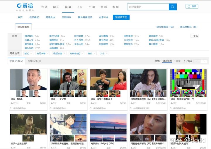Filter by 影视/动漫 category
Image resolution: width=211 pixels, height=149 pixels.
(x=54, y=36)
